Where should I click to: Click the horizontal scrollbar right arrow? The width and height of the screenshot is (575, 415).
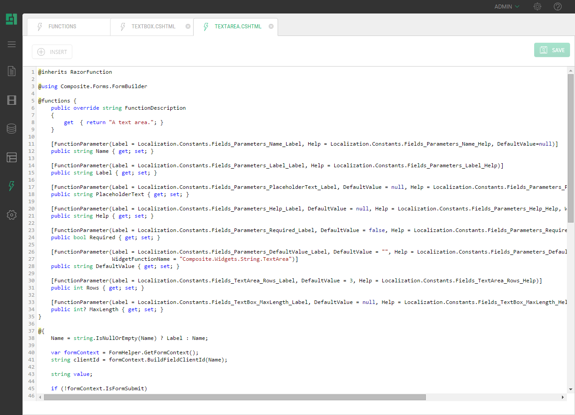(x=563, y=397)
